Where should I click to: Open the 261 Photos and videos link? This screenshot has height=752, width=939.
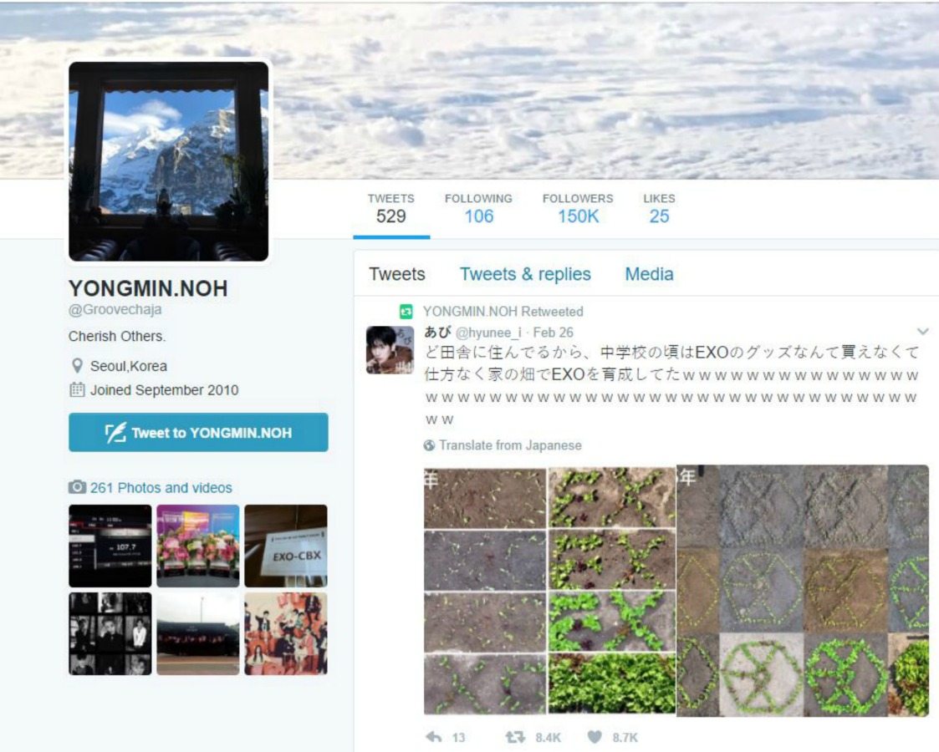point(161,487)
